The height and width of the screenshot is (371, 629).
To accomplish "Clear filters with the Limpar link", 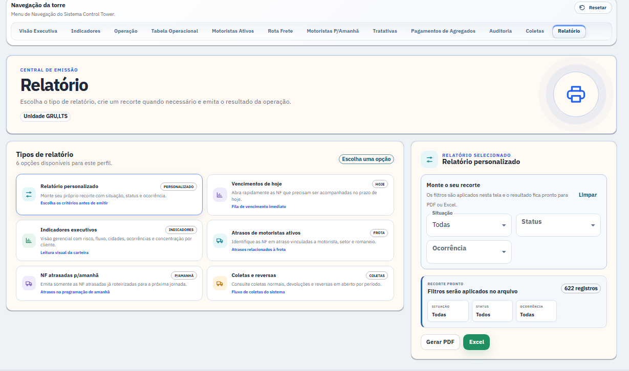I will point(588,195).
